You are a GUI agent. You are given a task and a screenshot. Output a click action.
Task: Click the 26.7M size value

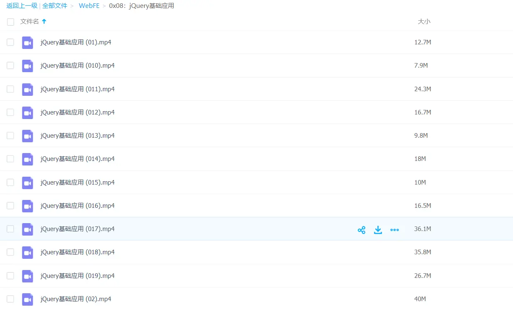click(423, 276)
